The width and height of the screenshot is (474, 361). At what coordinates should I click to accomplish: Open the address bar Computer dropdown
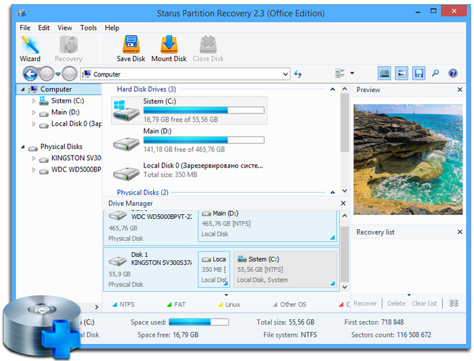point(286,74)
